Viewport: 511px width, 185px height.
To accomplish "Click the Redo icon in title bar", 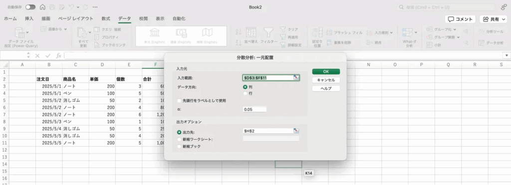I will coord(85,7).
